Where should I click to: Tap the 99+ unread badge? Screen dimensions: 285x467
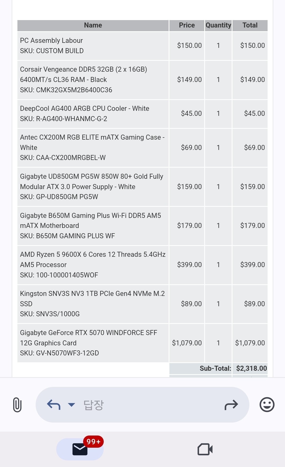click(x=93, y=442)
